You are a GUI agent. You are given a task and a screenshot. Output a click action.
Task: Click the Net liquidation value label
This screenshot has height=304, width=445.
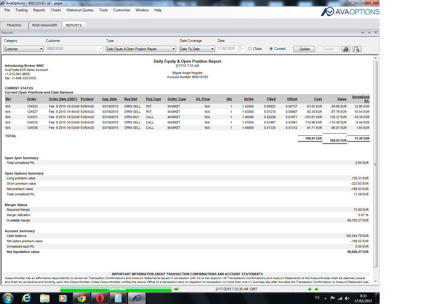[23, 252]
